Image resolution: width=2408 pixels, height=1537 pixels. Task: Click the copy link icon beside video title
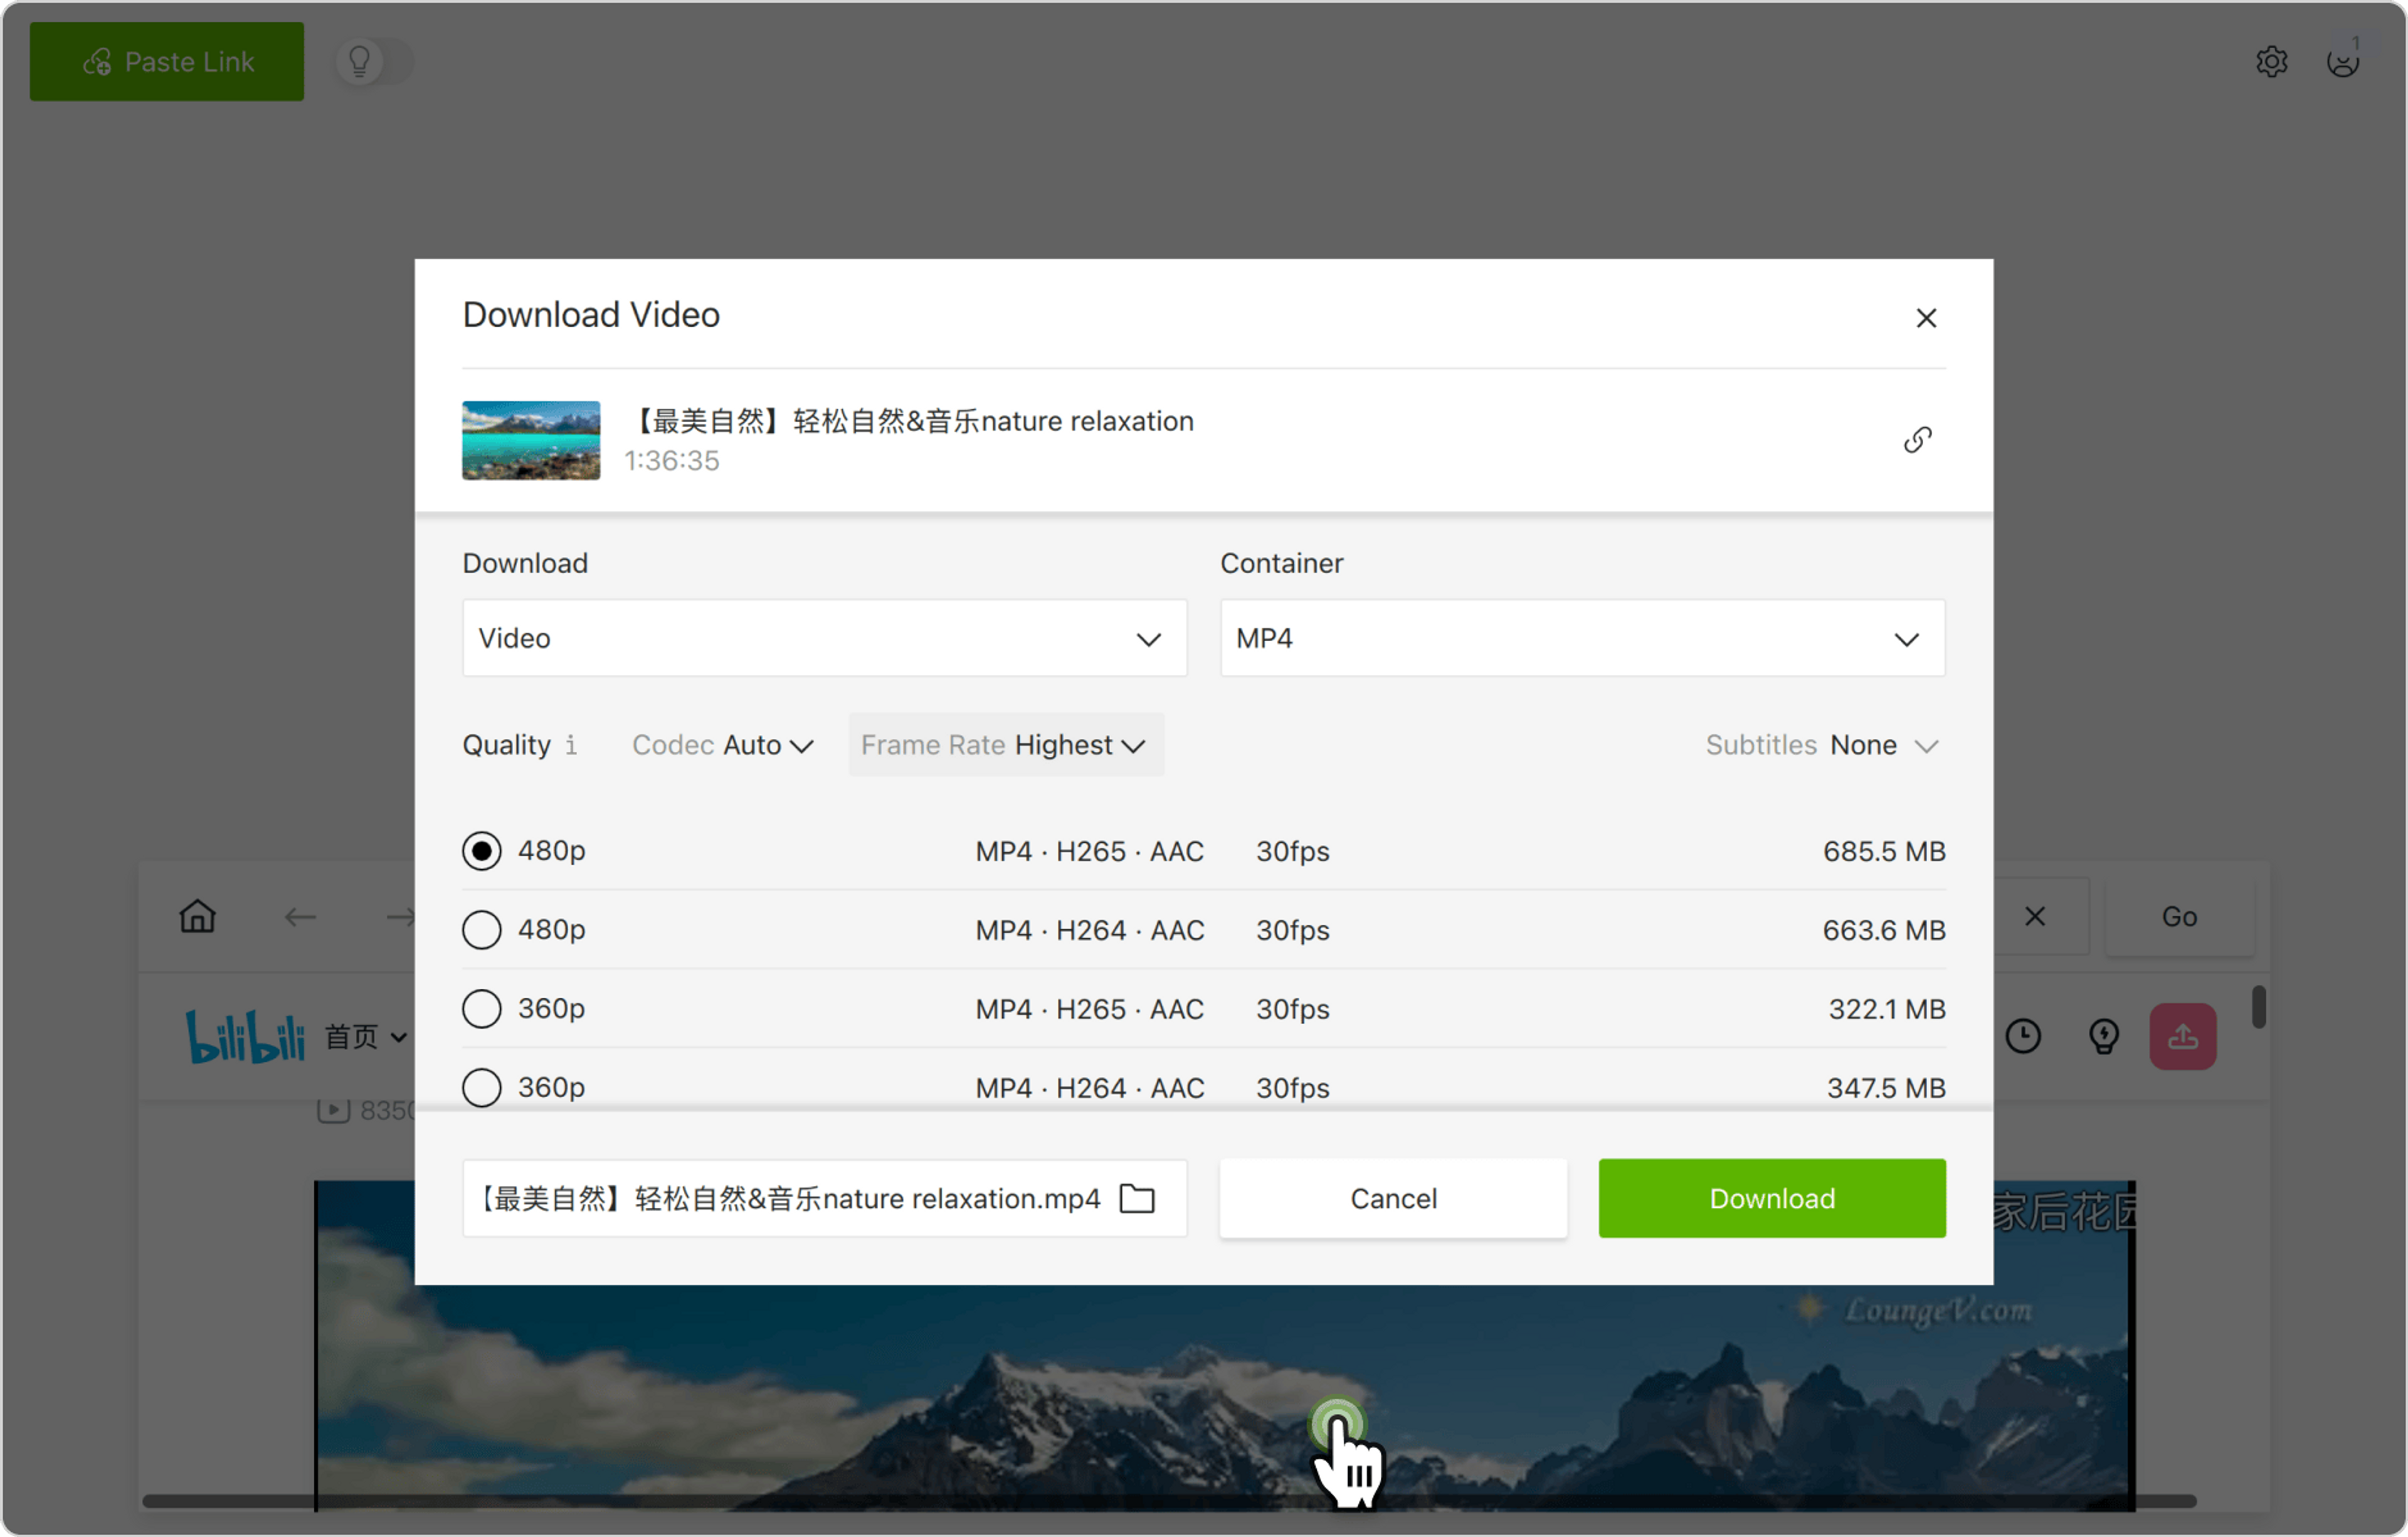[1917, 440]
